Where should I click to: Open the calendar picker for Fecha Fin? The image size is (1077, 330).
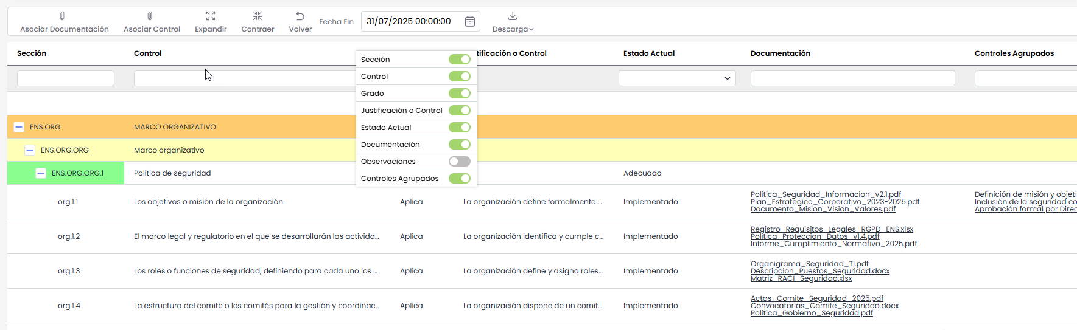[470, 22]
